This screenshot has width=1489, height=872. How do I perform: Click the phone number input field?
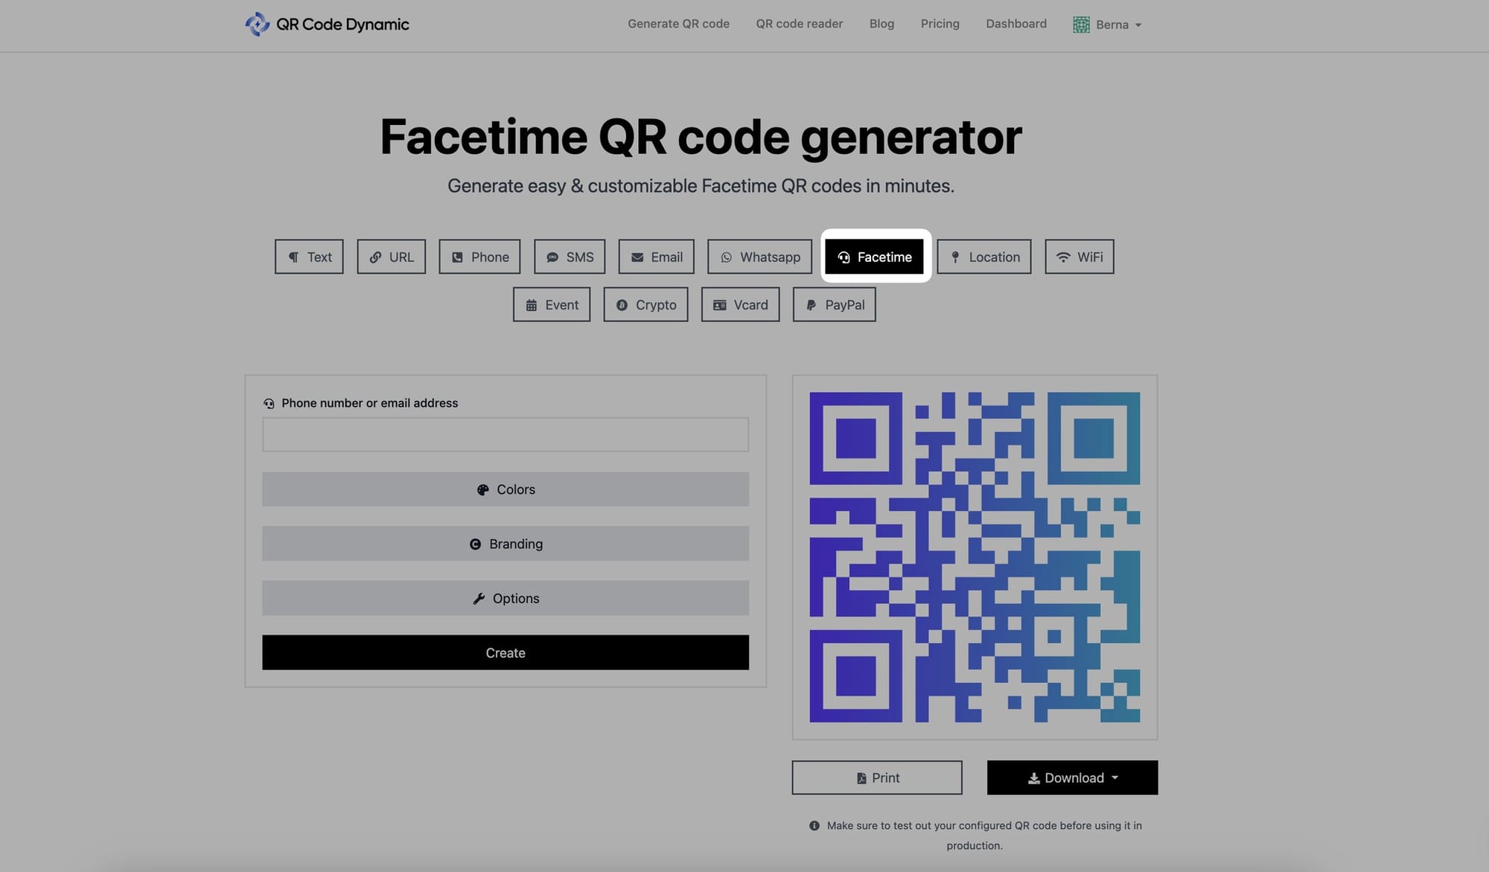[x=506, y=434]
